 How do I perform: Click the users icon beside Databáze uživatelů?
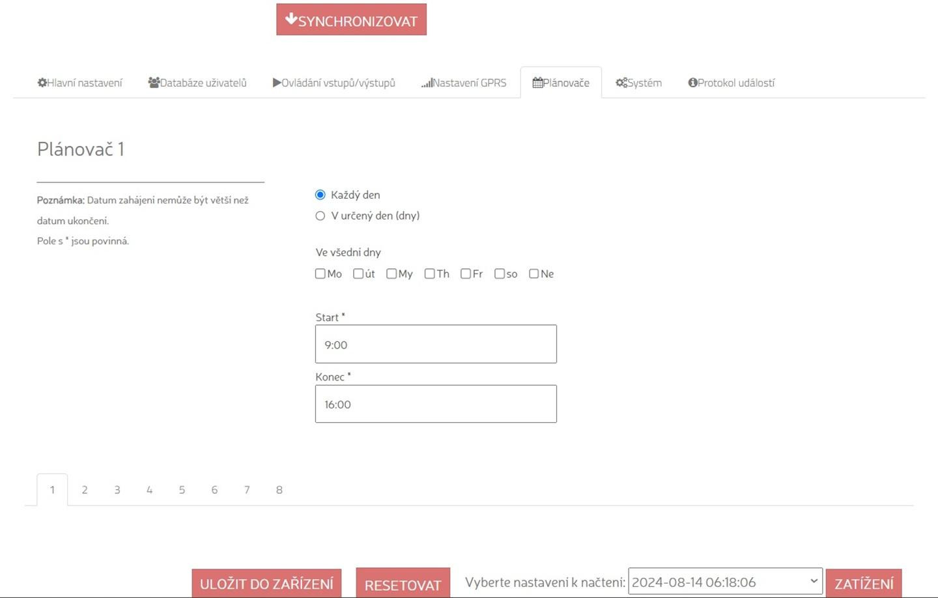(x=154, y=83)
